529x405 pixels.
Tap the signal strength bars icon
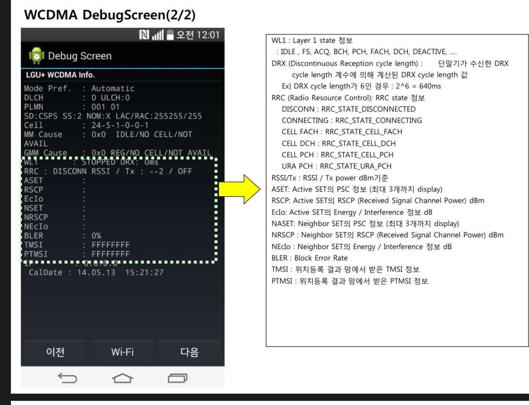pos(158,35)
